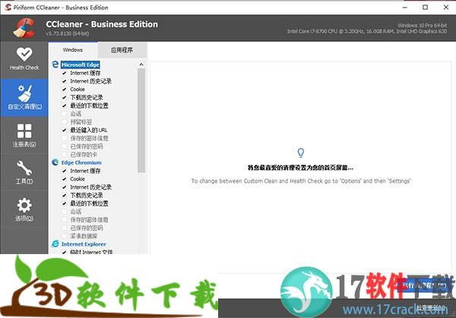The width and height of the screenshot is (456, 318).
Task: Check 预留标签 under Microsoft Edge
Action: (x=65, y=122)
